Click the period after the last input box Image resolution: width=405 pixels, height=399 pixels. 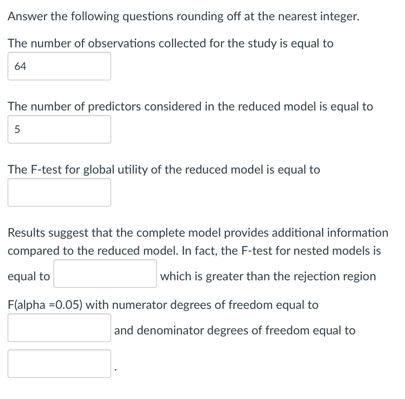[x=116, y=370]
